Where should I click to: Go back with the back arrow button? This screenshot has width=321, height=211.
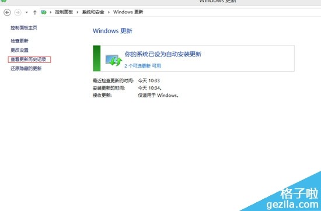7,12
